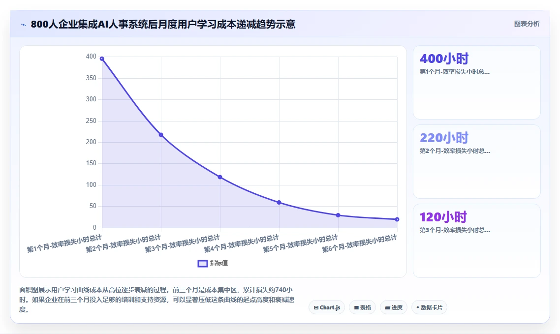560x334 pixels.
Task: Toggle the 指标值 legend swatch
Action: (203, 263)
